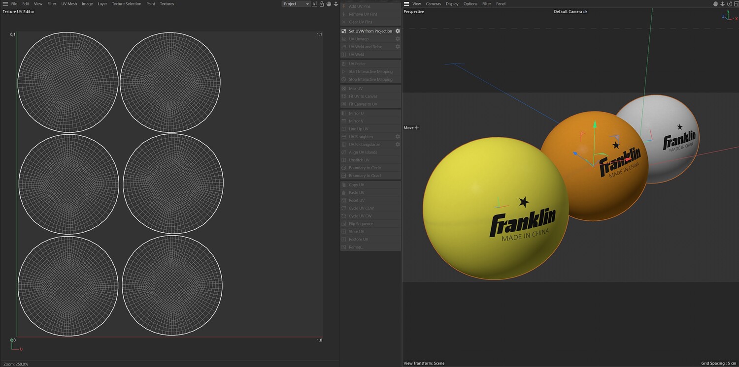Image resolution: width=739 pixels, height=367 pixels.
Task: Click the Mirror U icon
Action: pyautogui.click(x=344, y=113)
